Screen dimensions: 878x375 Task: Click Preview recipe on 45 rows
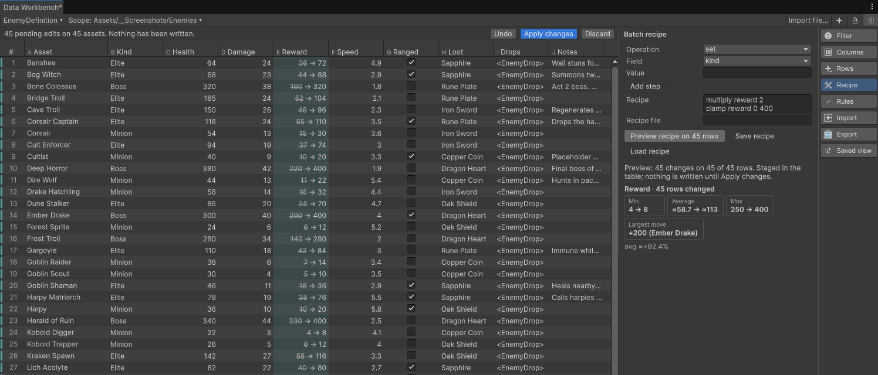coord(674,136)
